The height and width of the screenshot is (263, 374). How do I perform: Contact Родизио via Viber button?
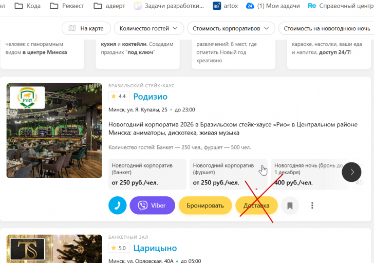152,205
